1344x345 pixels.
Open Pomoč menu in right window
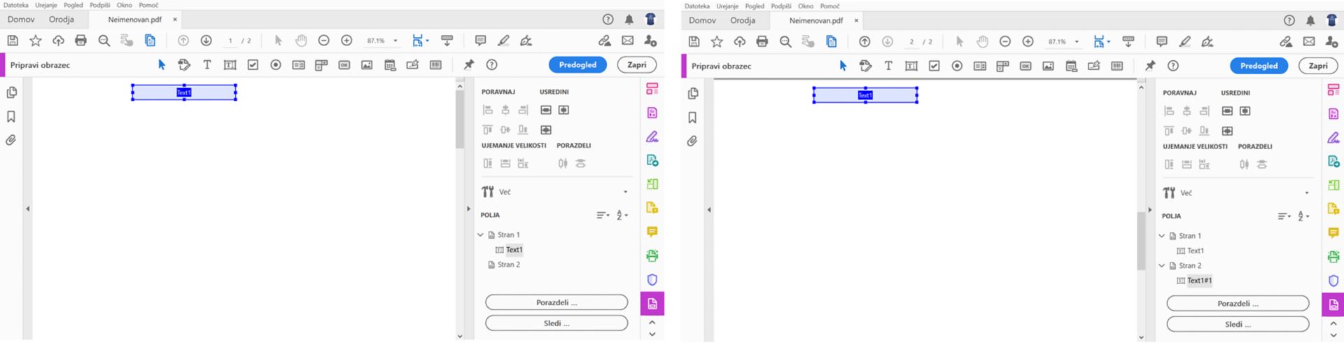[829, 6]
